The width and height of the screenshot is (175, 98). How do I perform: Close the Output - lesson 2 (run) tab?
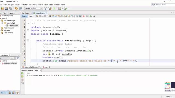tap(40, 71)
